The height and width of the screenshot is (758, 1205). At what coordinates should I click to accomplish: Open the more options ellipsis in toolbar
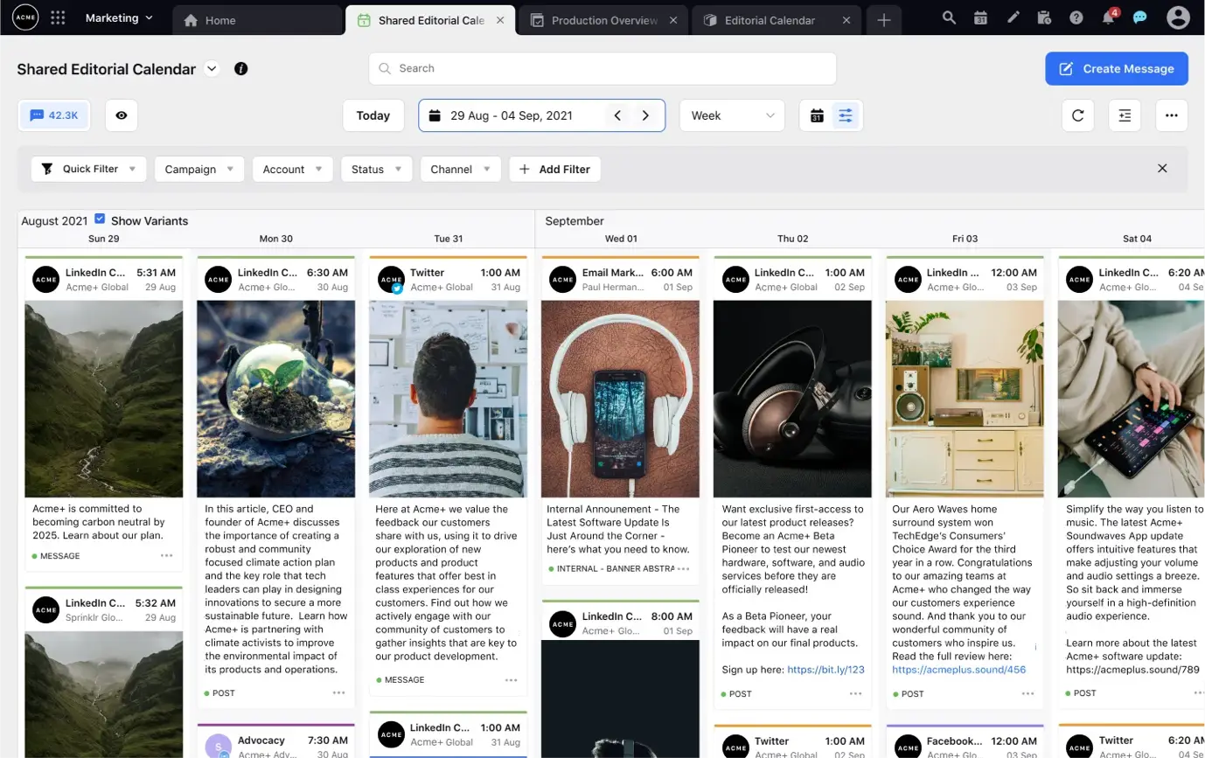[1172, 115]
